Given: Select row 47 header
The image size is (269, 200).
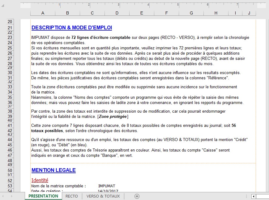Looking at the screenshot, I should [x=10, y=155].
